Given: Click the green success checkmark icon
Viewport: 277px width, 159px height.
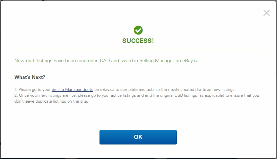Looking at the screenshot, I should pyautogui.click(x=138, y=30).
